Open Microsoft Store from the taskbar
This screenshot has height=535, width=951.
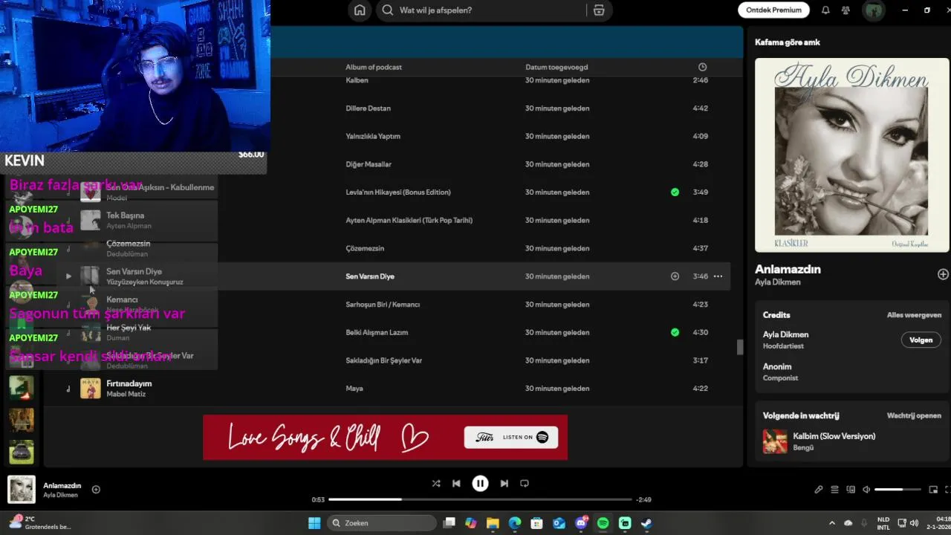[536, 523]
